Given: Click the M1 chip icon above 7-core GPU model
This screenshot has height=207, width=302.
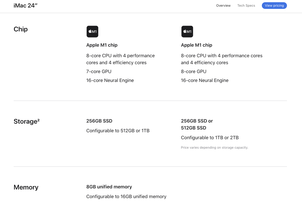Looking at the screenshot, I should tap(93, 32).
